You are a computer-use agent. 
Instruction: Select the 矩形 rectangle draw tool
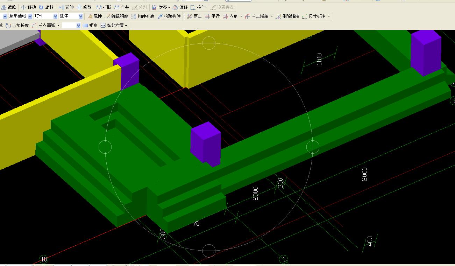click(x=90, y=25)
